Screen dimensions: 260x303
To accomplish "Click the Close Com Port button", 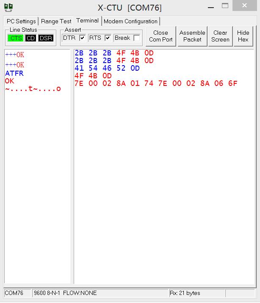I will [161, 36].
